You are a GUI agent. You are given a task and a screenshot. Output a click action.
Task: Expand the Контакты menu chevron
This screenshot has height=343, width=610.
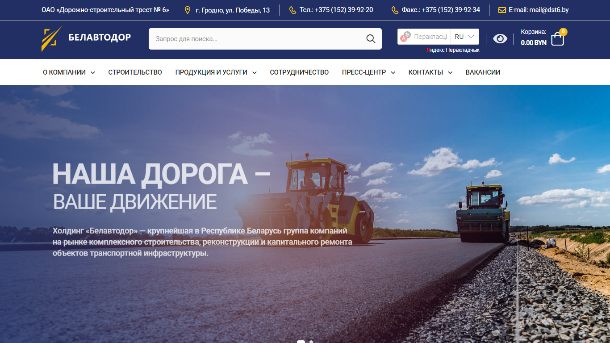click(450, 72)
